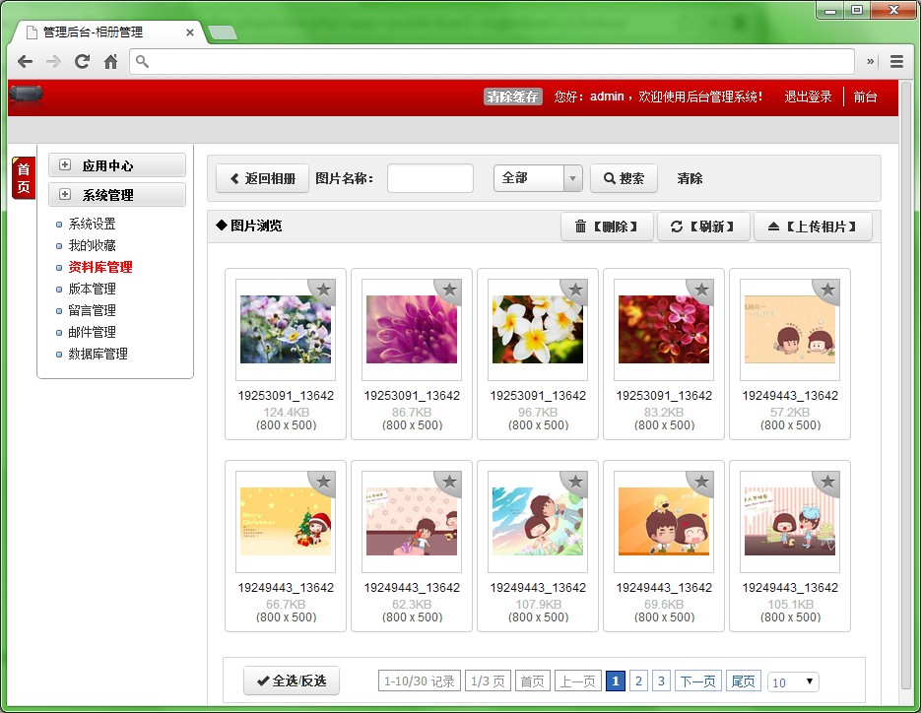Image resolution: width=921 pixels, height=713 pixels.
Task: Expand the 系统管理 section
Action: (x=117, y=194)
